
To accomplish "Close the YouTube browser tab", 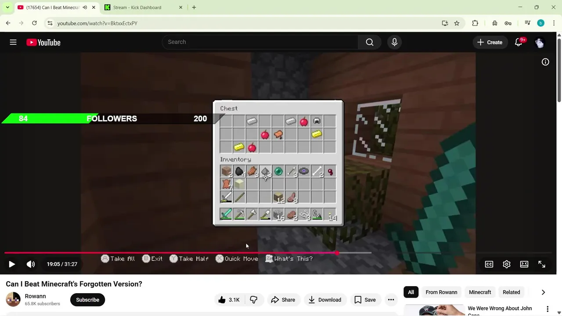I will click(x=94, y=7).
